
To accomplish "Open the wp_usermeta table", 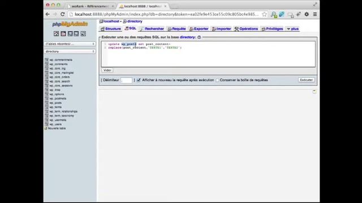I will (58, 120).
